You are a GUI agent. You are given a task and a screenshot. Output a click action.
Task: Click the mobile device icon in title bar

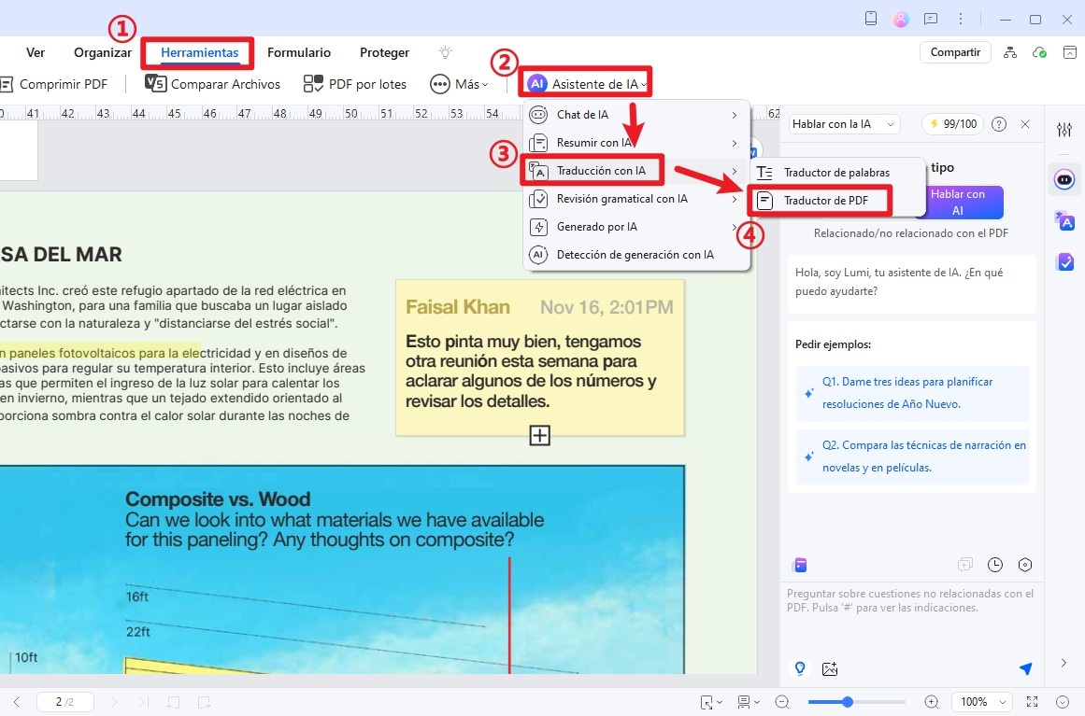pos(871,19)
